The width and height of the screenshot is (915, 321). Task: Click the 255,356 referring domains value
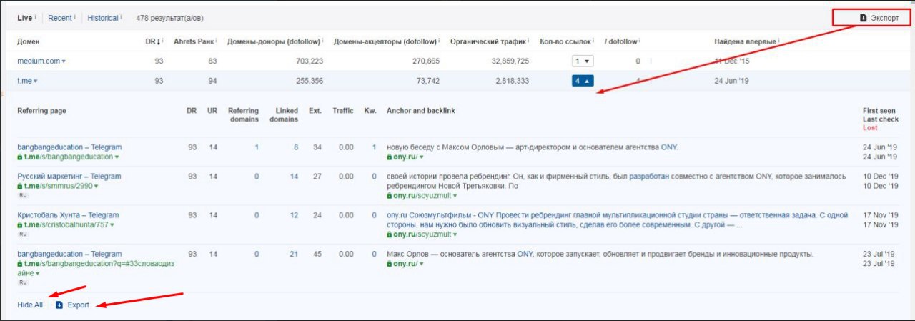click(x=309, y=81)
